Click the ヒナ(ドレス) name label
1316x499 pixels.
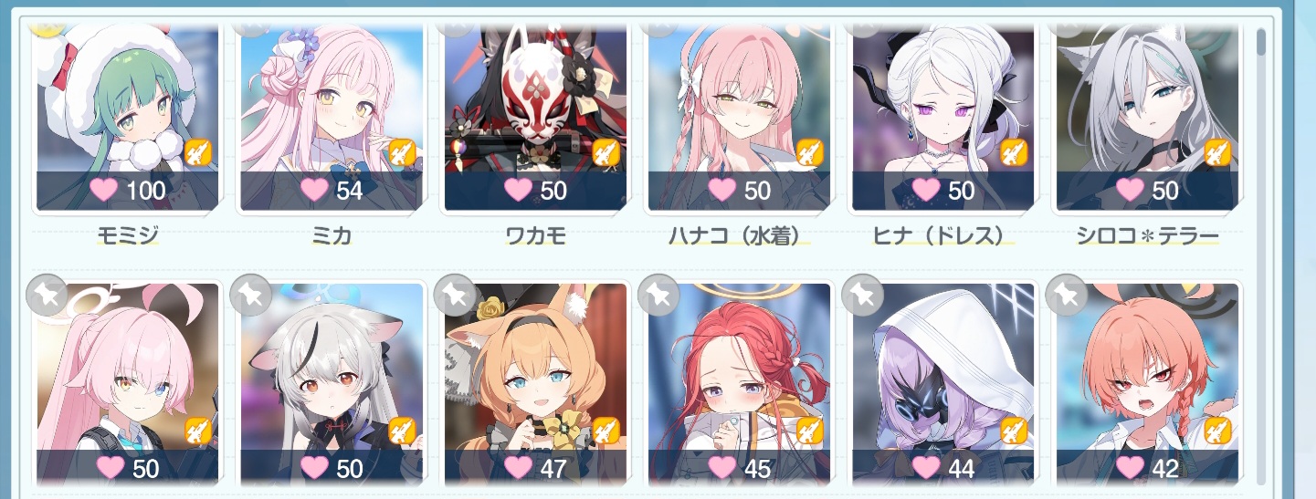click(x=943, y=237)
